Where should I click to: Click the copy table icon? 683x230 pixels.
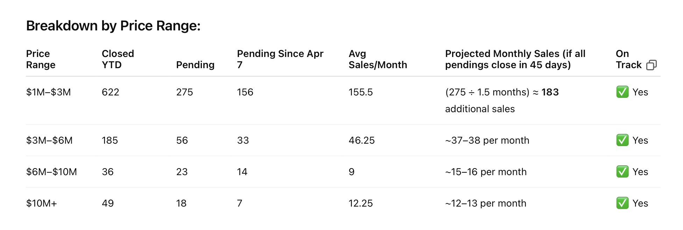[x=651, y=65]
